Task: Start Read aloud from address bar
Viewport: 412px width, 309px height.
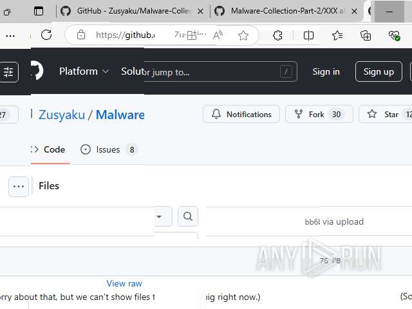Action: 218,35
